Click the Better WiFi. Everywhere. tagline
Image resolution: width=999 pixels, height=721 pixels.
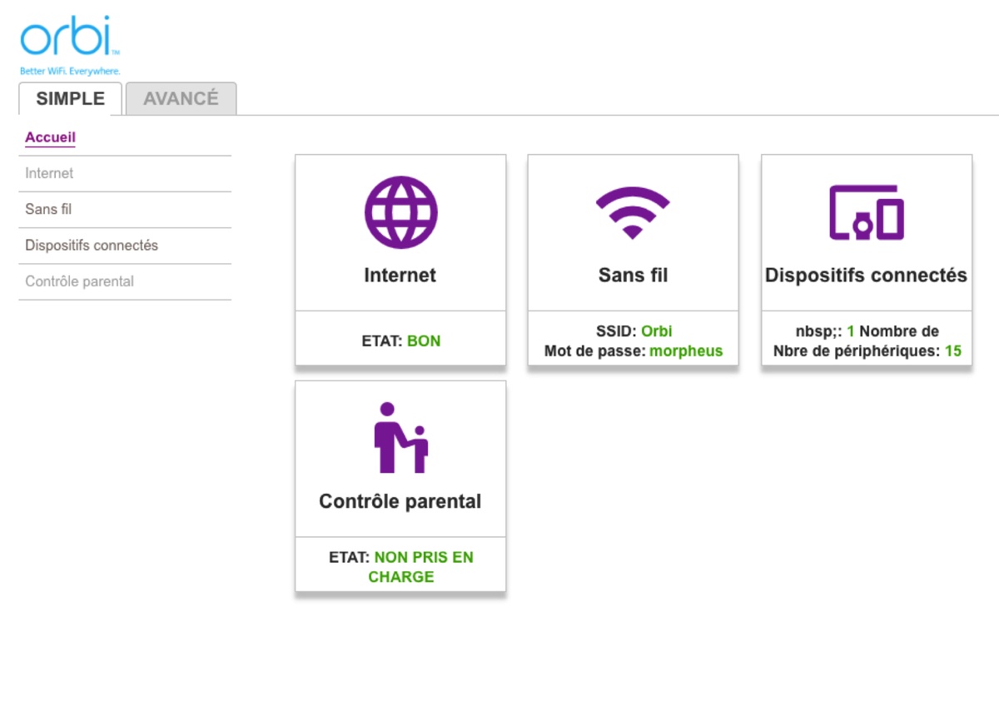pyautogui.click(x=70, y=72)
